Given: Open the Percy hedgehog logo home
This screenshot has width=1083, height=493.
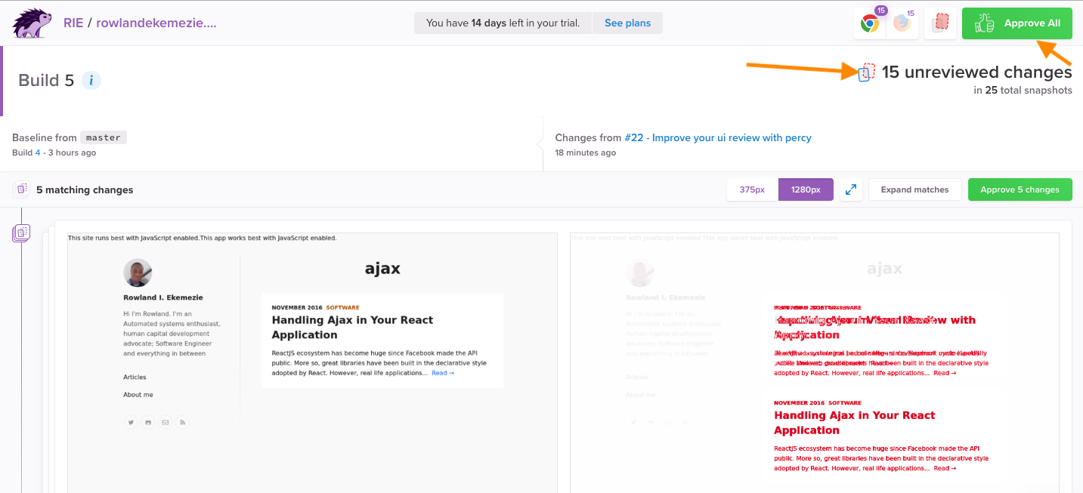Looking at the screenshot, I should click(x=32, y=23).
